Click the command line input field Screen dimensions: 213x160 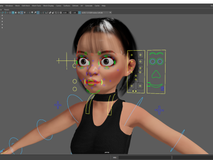[145, 157]
